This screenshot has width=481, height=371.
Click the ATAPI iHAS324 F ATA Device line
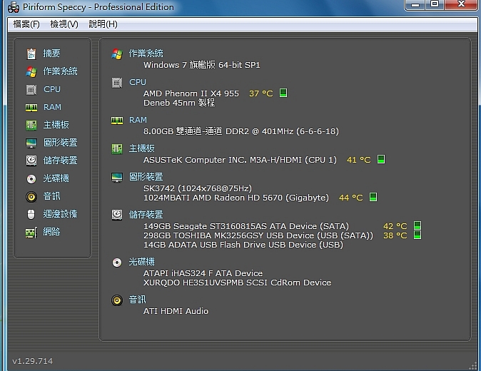pos(203,273)
